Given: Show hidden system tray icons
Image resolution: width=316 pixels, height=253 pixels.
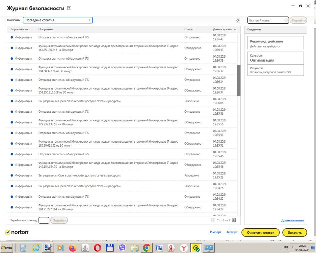Looking at the screenshot, I should coord(292,247).
